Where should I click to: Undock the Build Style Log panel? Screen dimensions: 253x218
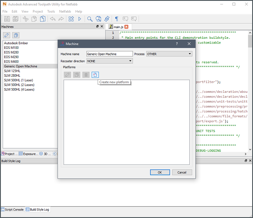pyautogui.click(x=246, y=161)
